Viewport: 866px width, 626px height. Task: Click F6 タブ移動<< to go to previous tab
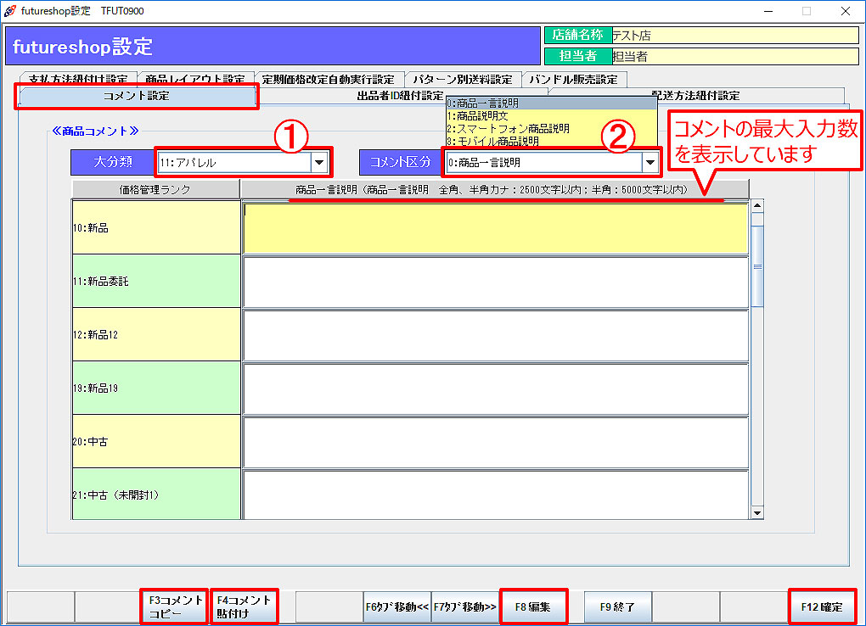[397, 607]
